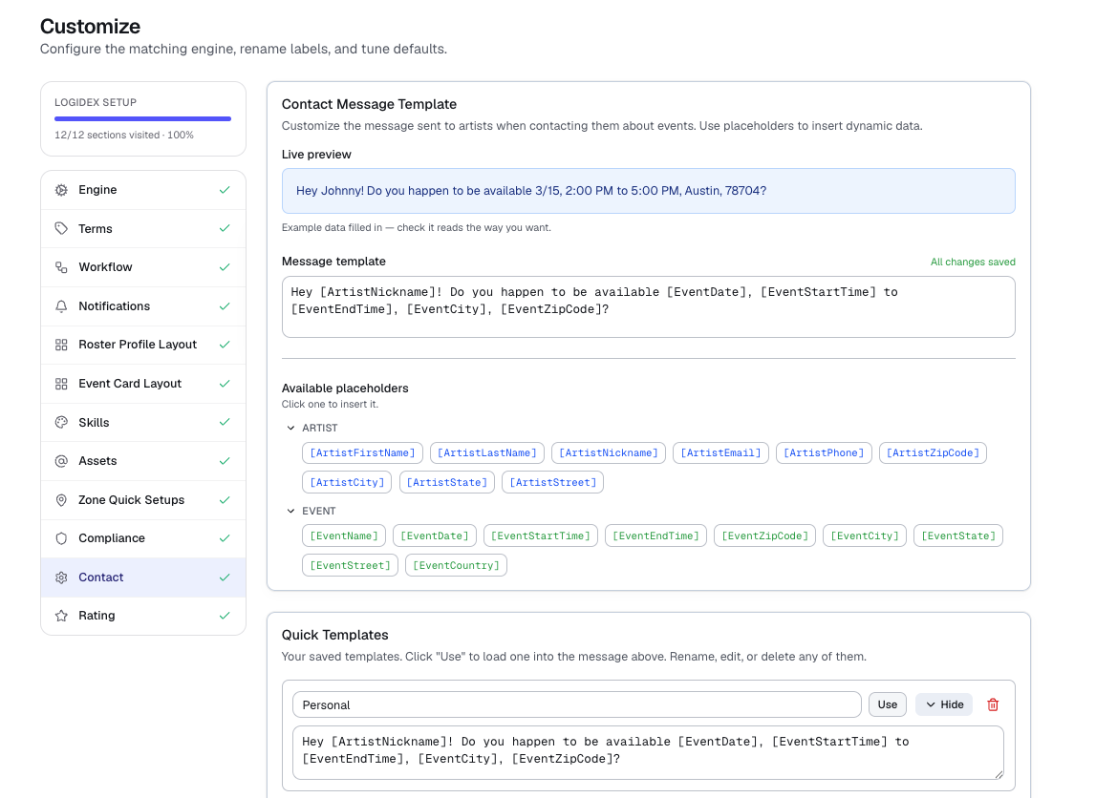1117x798 pixels.
Task: Insert the [ArtistCity] placeholder
Action: pyautogui.click(x=347, y=483)
